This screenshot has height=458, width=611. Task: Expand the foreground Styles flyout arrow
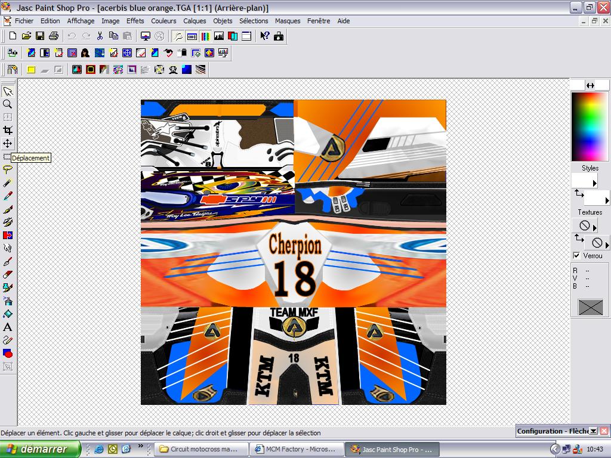[x=594, y=184]
